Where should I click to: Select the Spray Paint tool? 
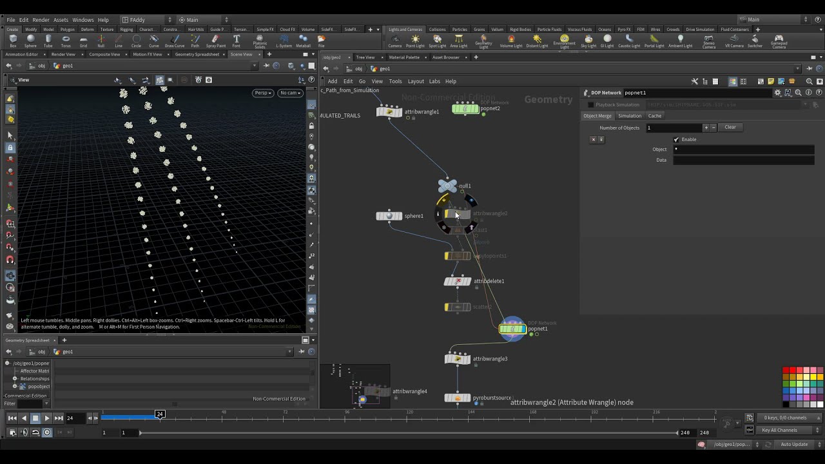[x=216, y=41]
